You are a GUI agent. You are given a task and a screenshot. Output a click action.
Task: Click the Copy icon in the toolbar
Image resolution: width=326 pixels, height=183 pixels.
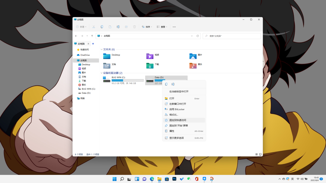pos(102,27)
